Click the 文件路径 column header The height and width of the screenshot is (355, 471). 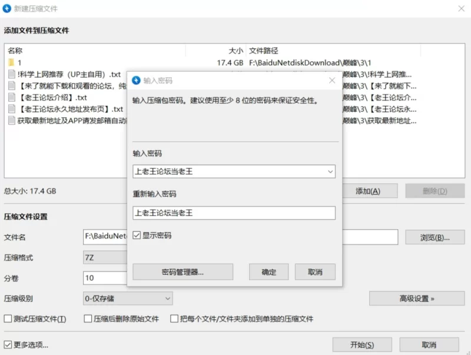point(263,51)
